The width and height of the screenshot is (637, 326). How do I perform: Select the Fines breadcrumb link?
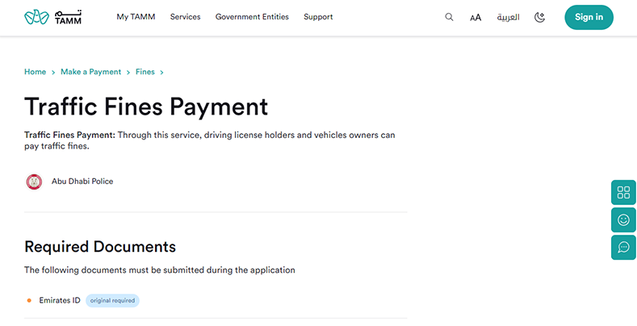click(x=145, y=72)
